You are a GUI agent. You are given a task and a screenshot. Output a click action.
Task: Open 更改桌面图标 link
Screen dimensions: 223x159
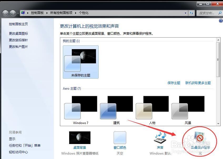(x=18, y=34)
